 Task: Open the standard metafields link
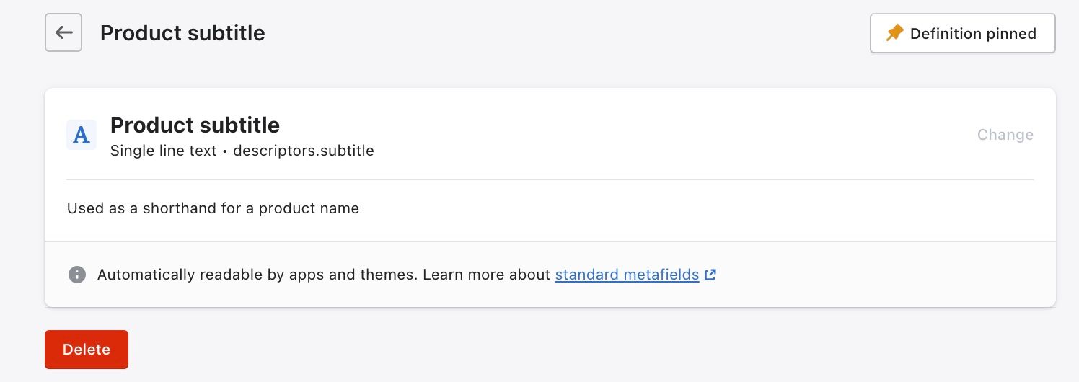tap(627, 275)
